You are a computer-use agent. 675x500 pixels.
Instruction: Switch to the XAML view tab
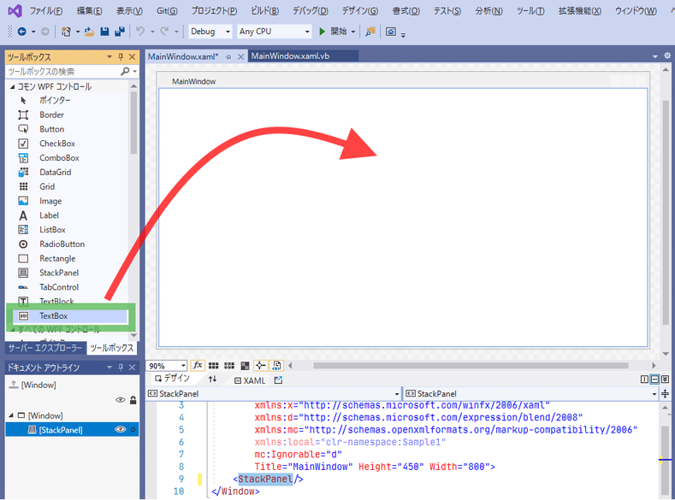[250, 379]
